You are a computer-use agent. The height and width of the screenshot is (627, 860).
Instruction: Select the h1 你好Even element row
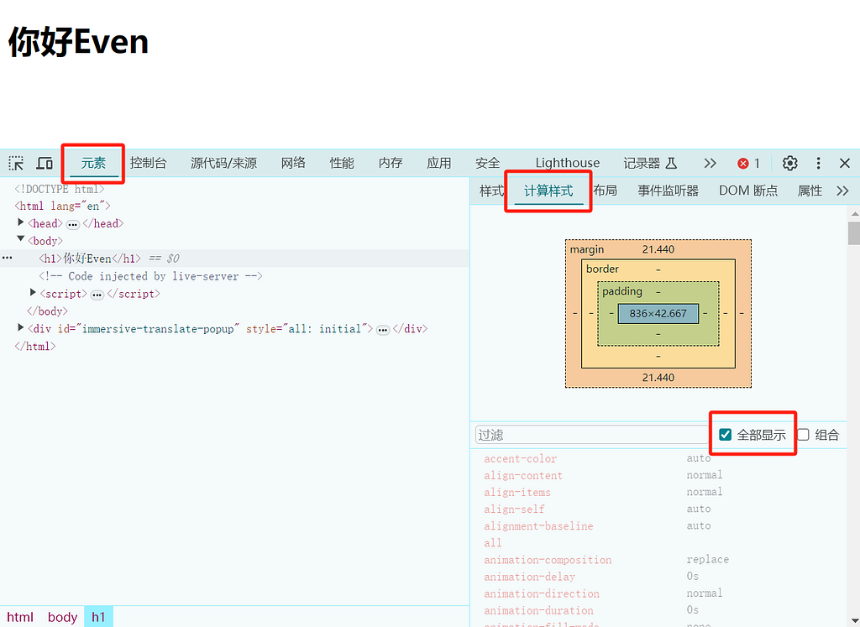click(235, 259)
